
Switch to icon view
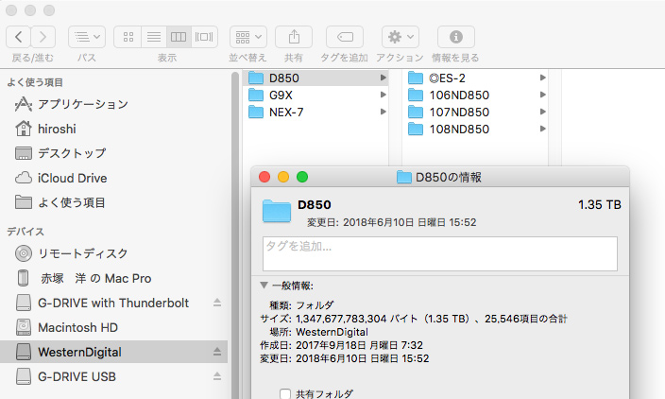coord(128,37)
